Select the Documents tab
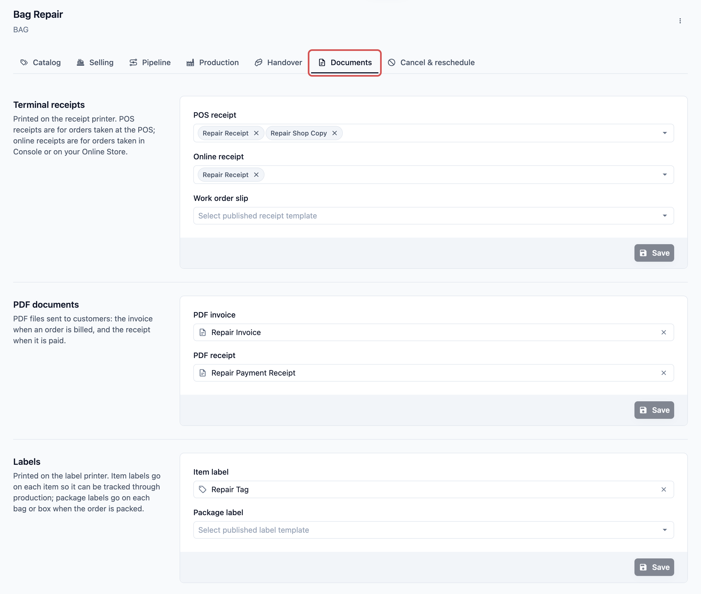 pyautogui.click(x=344, y=63)
